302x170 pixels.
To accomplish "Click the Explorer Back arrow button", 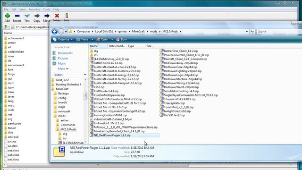I will pyautogui.click(x=55, y=32).
